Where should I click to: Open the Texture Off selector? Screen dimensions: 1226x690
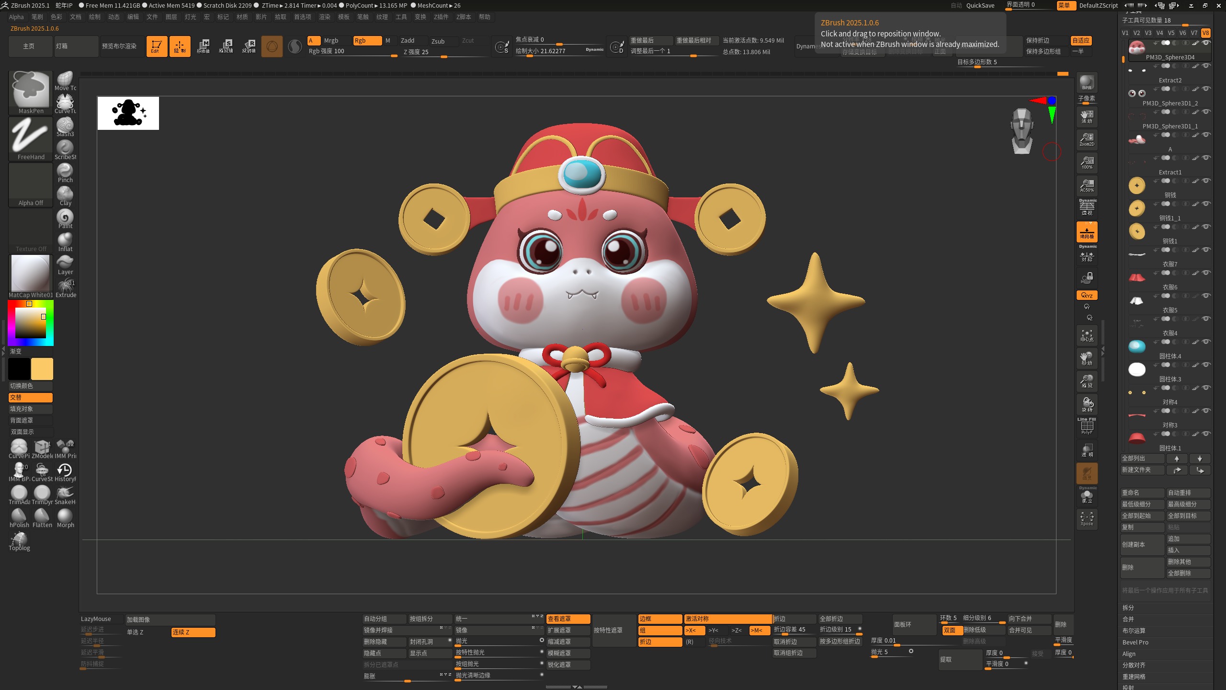31,230
